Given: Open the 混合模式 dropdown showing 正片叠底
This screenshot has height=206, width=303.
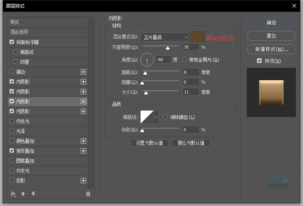Looking at the screenshot, I should pyautogui.click(x=164, y=37).
